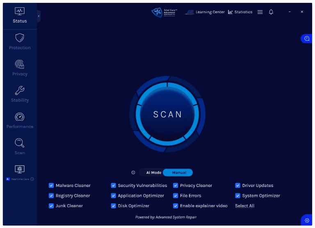Open the Status monitor section
This screenshot has width=315, height=228.
pyautogui.click(x=20, y=15)
